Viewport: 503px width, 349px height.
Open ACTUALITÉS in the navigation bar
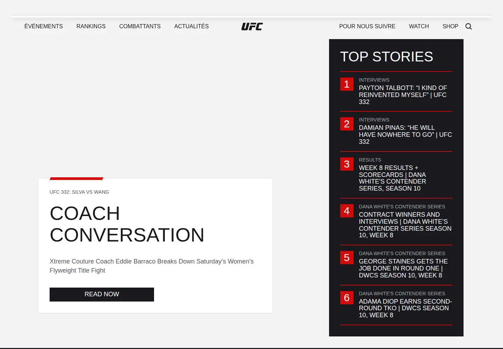click(191, 26)
